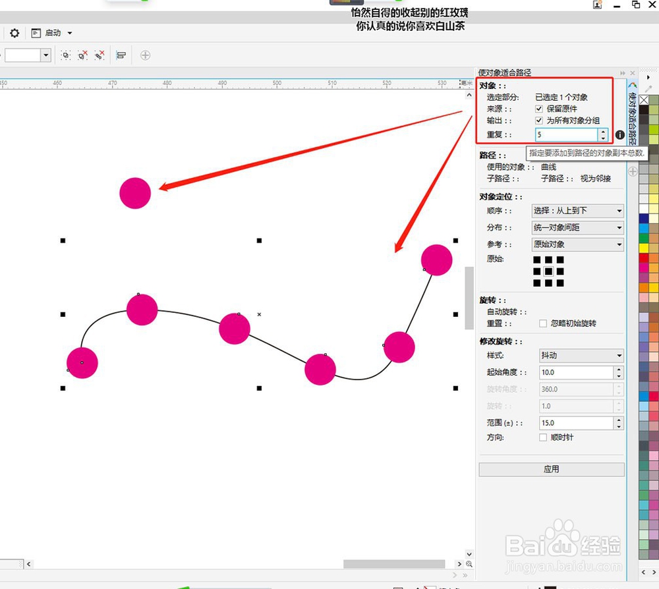
Task: Click the 启动 launcher window icon
Action: 36,33
